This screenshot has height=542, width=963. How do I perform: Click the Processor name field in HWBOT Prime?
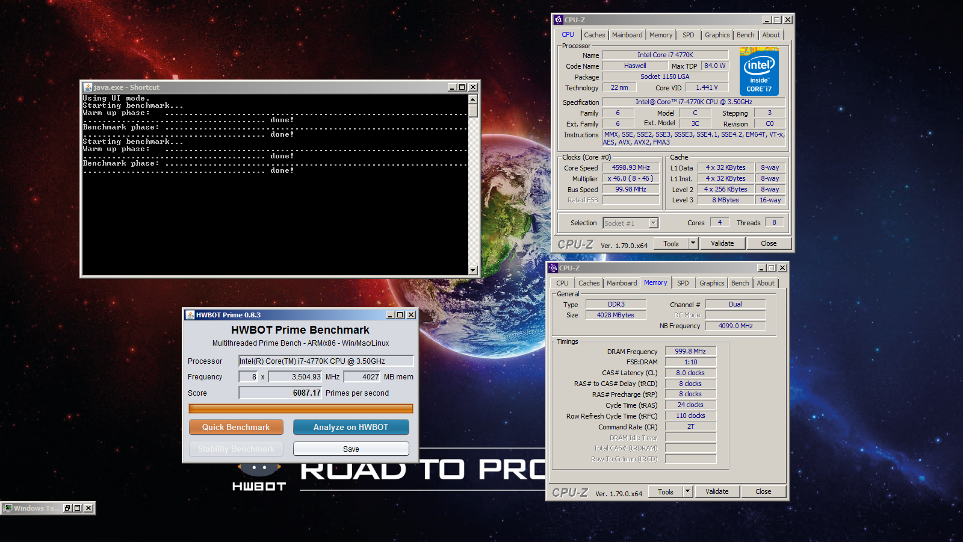(x=326, y=361)
